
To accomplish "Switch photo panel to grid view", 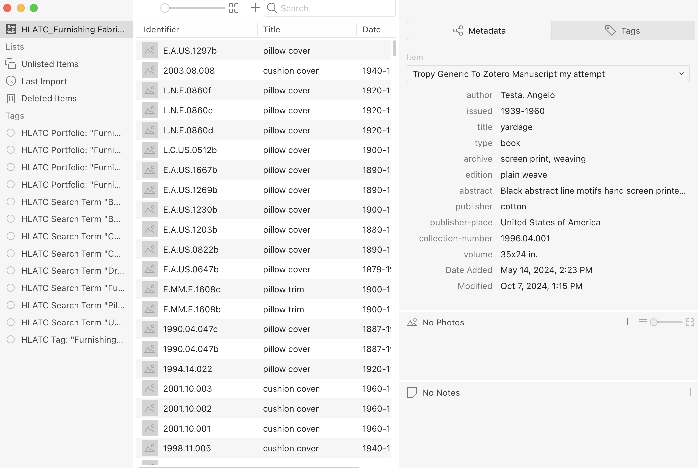I will 690,322.
